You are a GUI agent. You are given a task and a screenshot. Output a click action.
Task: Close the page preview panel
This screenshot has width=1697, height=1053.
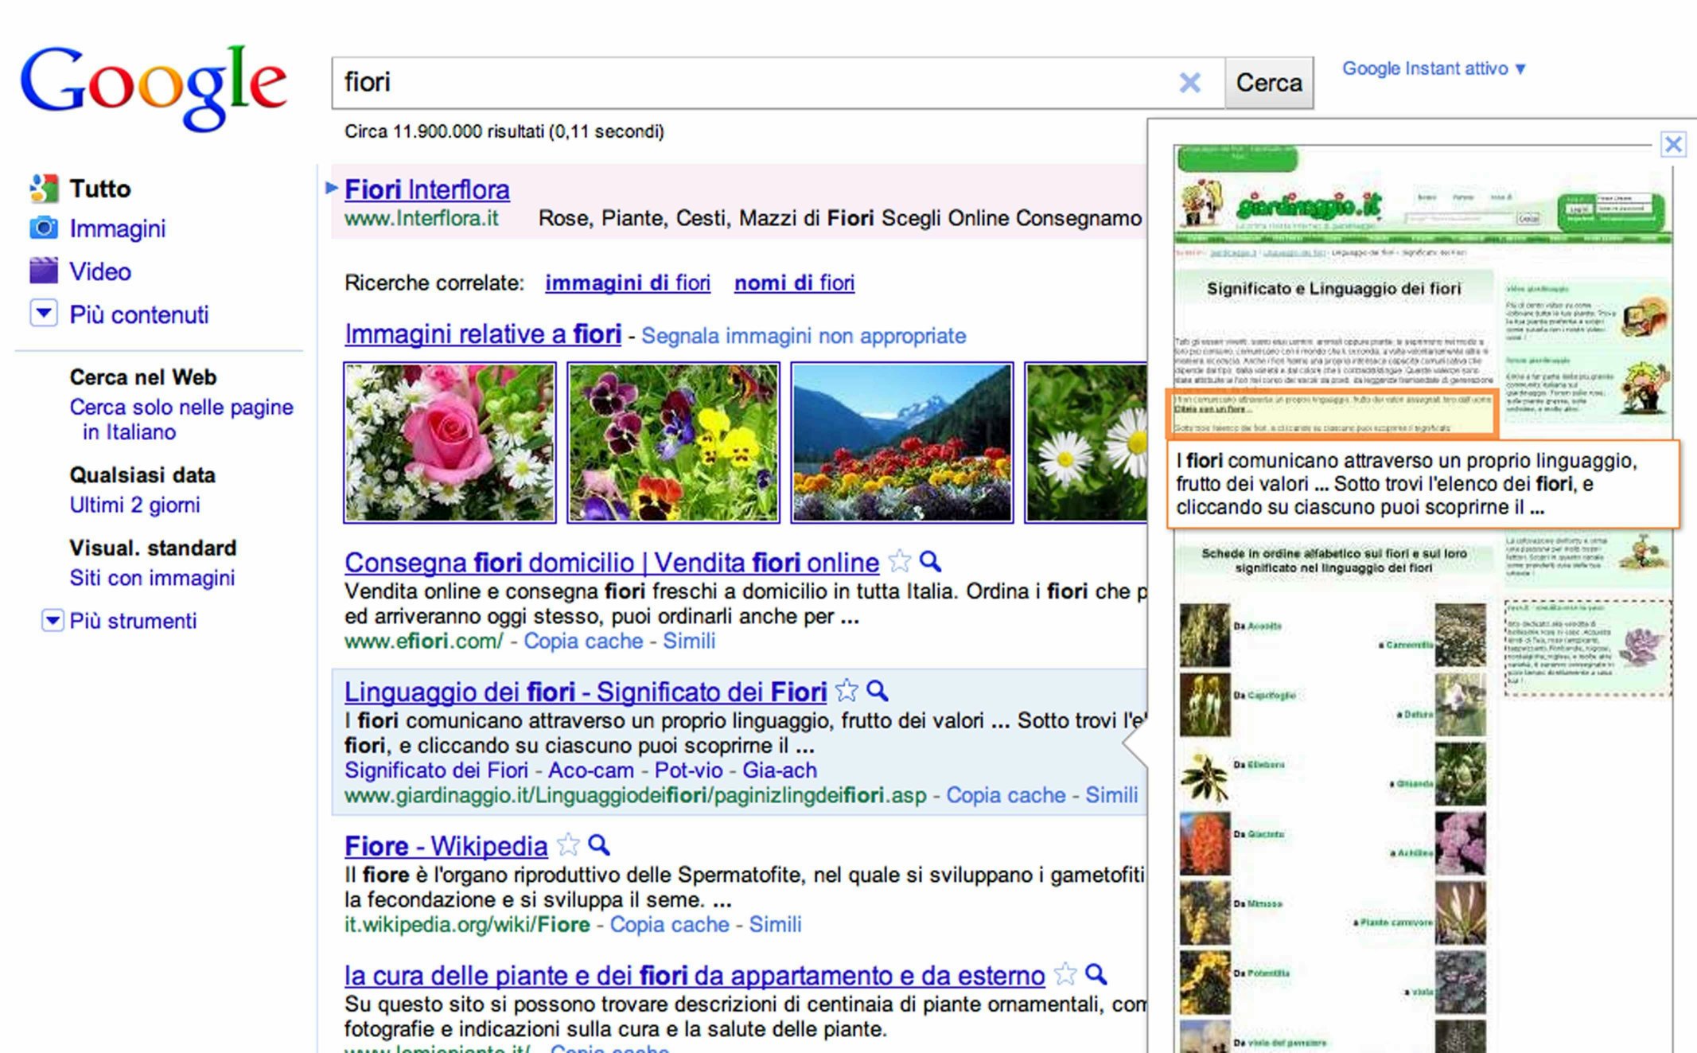[x=1673, y=144]
